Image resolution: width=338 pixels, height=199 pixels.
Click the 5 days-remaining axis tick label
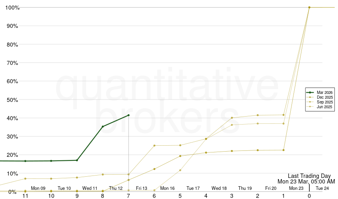coord(180,196)
